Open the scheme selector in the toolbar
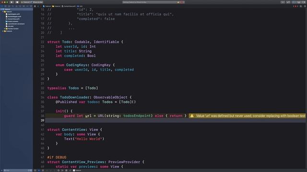 pyautogui.click(x=25, y=2)
